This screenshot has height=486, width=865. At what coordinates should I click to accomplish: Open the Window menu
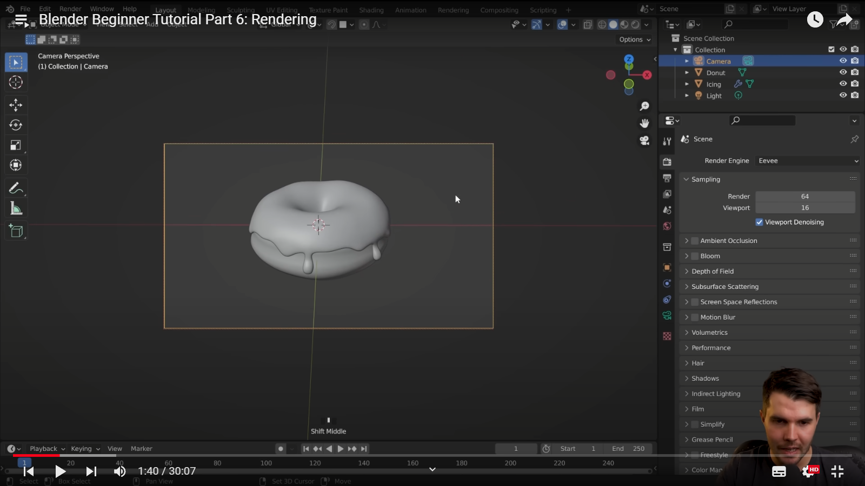point(102,9)
